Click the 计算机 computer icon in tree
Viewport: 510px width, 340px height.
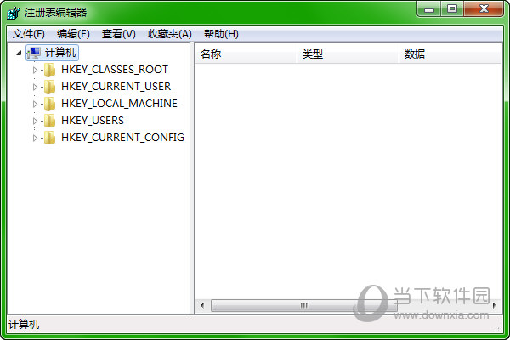point(34,53)
